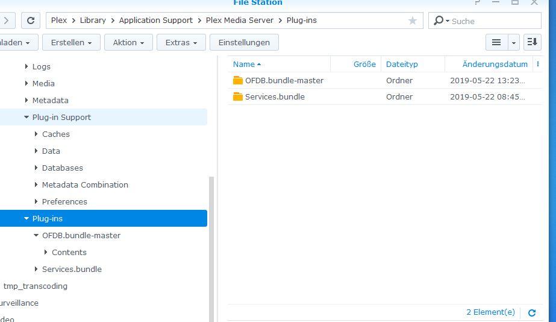
Task: Select Plug-in Support in the tree
Action: [x=61, y=117]
